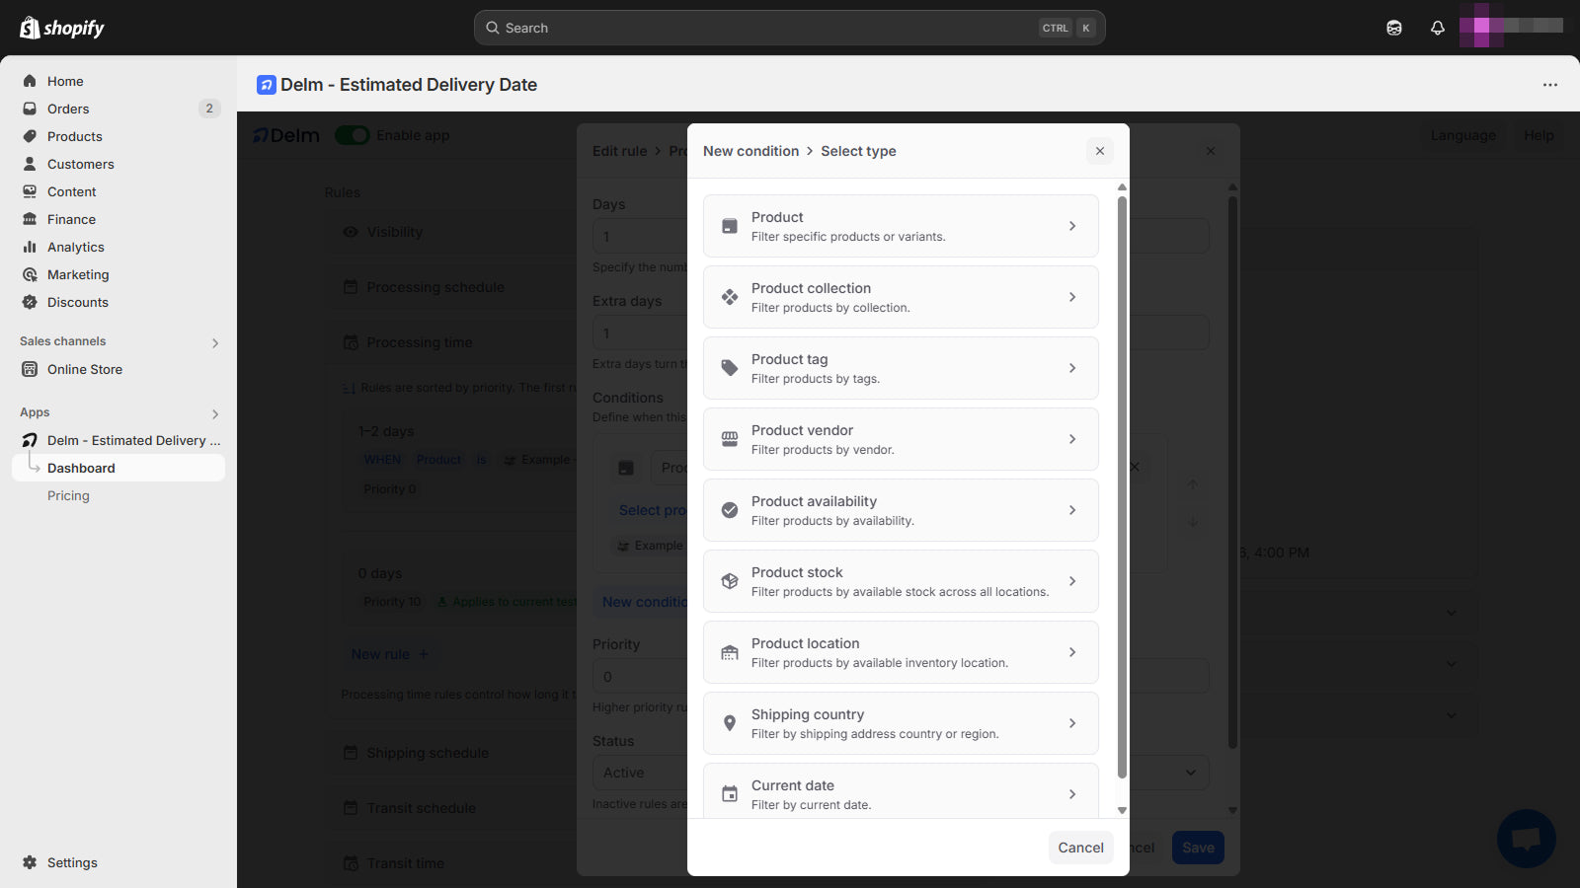The image size is (1580, 888).
Task: Open Product location via its chevron
Action: click(1072, 652)
